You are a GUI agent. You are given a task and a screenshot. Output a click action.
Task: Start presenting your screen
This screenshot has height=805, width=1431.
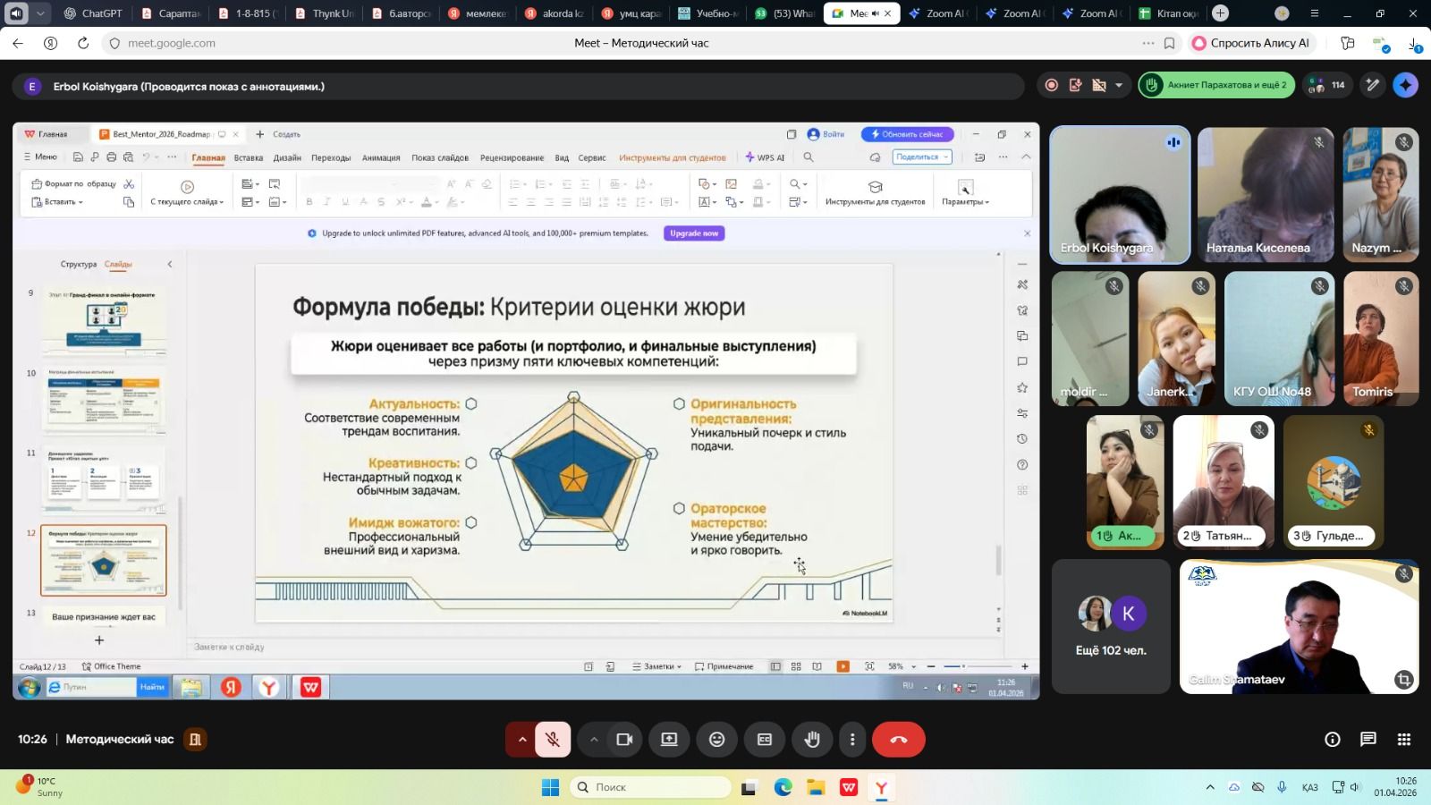click(669, 740)
